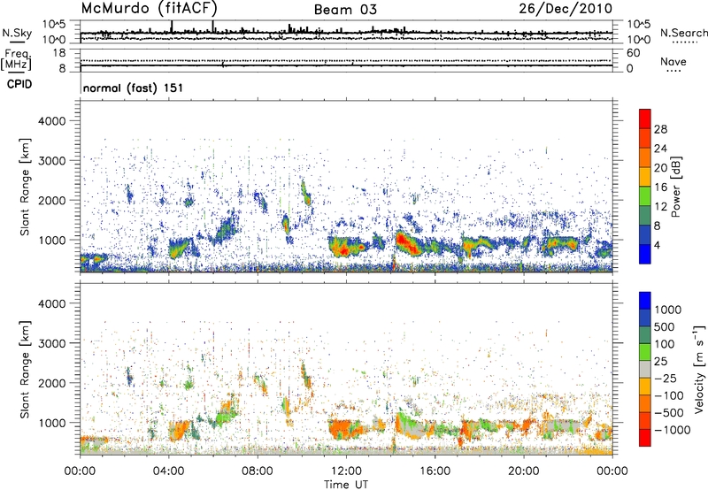Click the '-500' tick on the velocity colorbar

[x=668, y=413]
